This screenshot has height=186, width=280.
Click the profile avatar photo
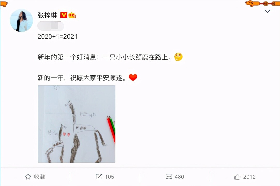(21, 20)
